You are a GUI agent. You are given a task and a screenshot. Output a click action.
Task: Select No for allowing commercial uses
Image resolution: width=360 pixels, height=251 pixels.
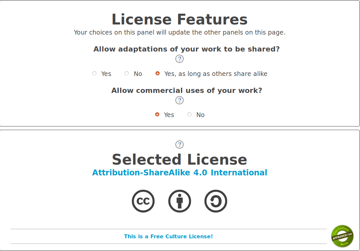coord(189,114)
